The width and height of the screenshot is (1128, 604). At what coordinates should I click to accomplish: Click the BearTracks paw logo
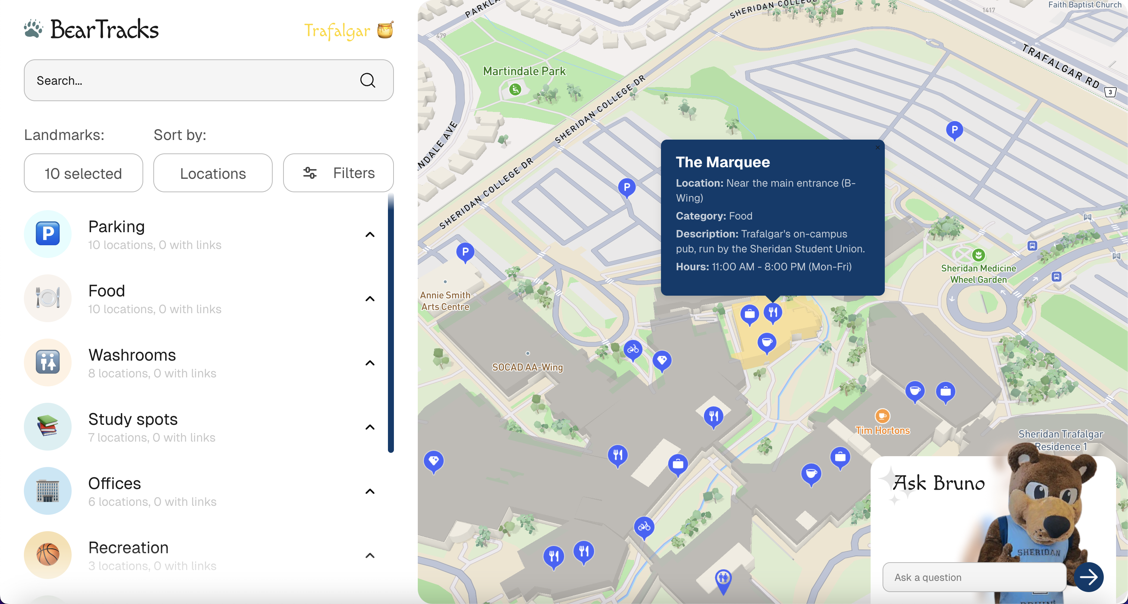34,29
